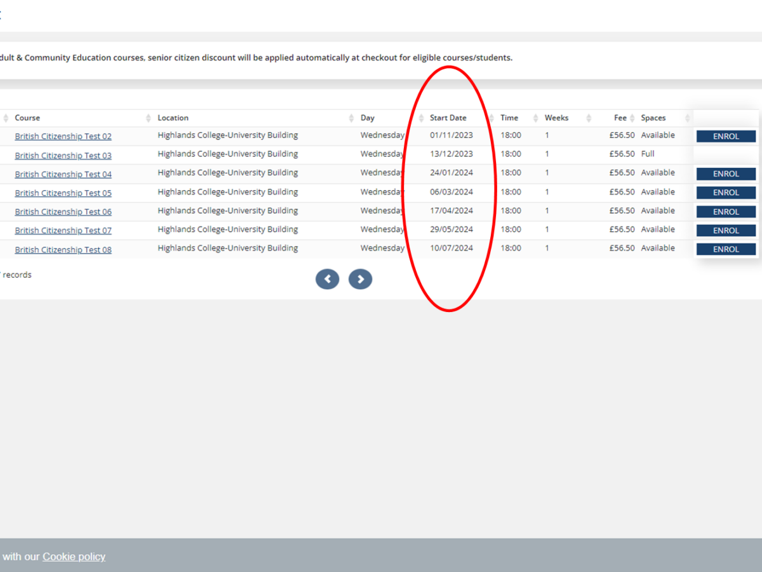Sort table by Day column
The image size is (762, 572).
pos(368,118)
